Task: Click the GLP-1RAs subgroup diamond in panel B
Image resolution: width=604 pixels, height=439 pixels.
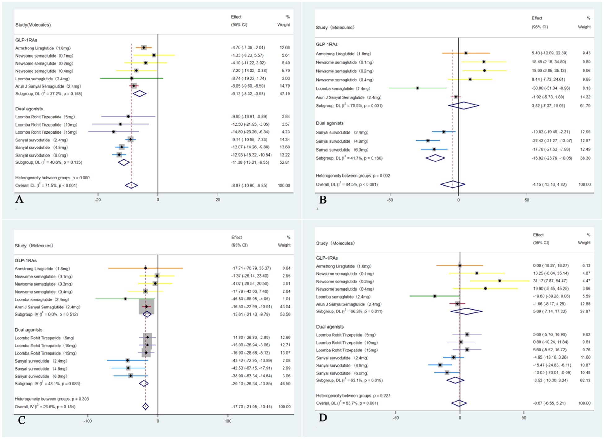Action: coord(464,105)
